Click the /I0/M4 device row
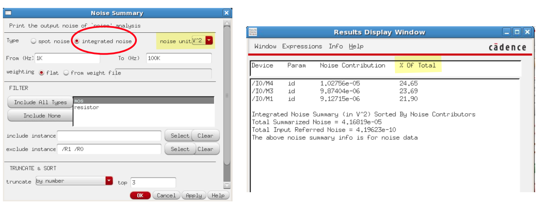This screenshot has height=213, width=541. (x=335, y=83)
